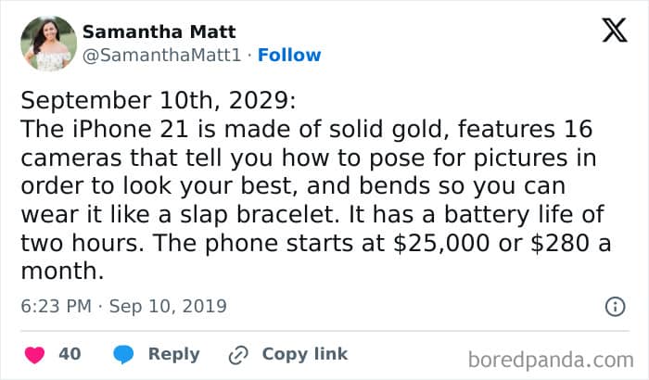Click the 6:23 PM time stamp
This screenshot has height=380, width=649.
54,306
